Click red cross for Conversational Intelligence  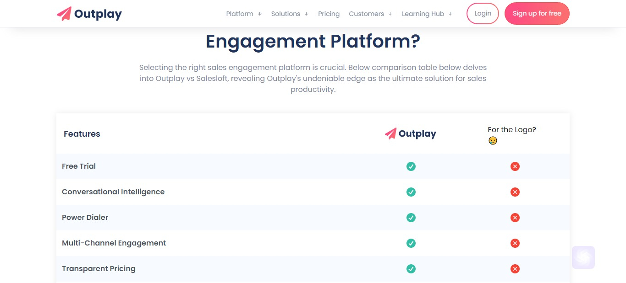click(x=515, y=192)
